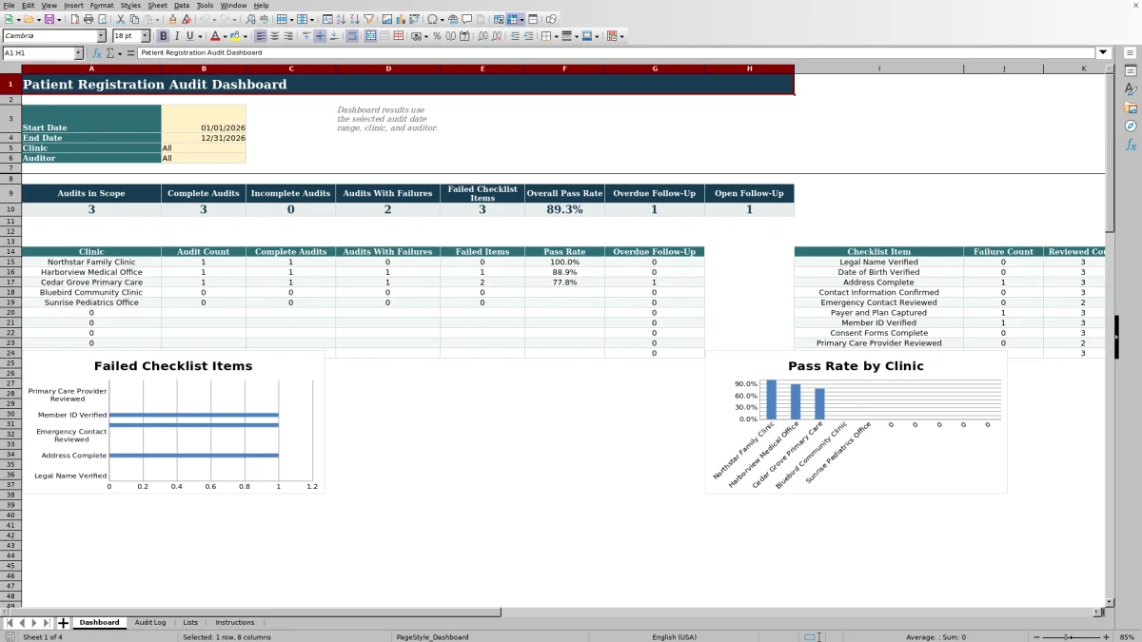Toggle Wrap Text button
The image size is (1142, 642).
click(x=352, y=36)
